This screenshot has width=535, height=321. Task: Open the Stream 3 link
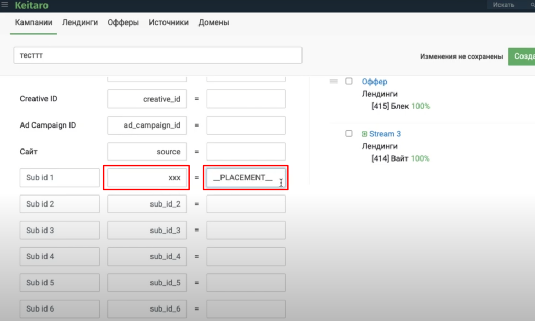click(385, 134)
